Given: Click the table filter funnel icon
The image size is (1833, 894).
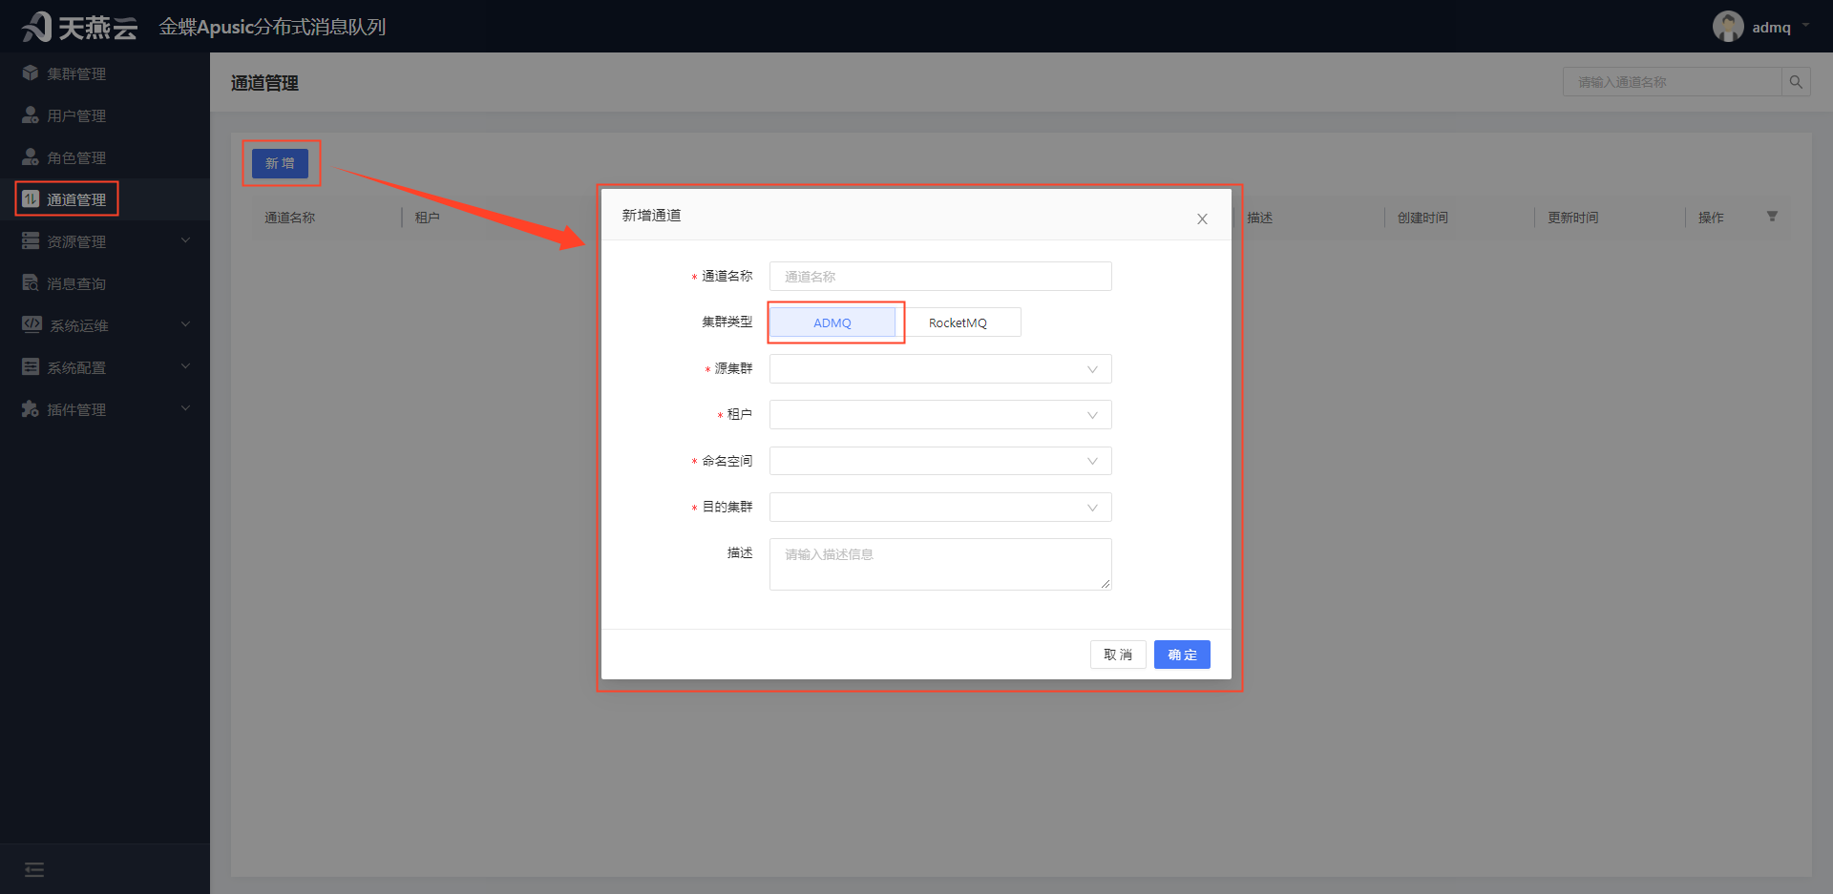Looking at the screenshot, I should [1772, 217].
